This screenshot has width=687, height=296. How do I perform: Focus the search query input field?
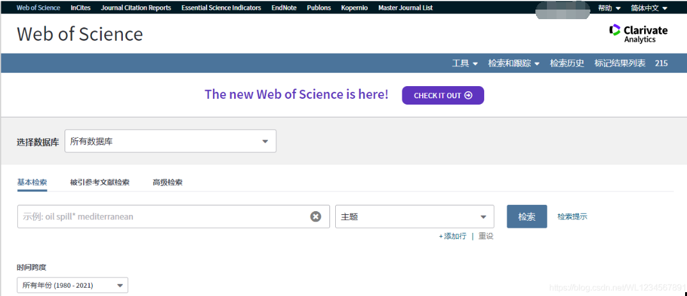coord(173,216)
